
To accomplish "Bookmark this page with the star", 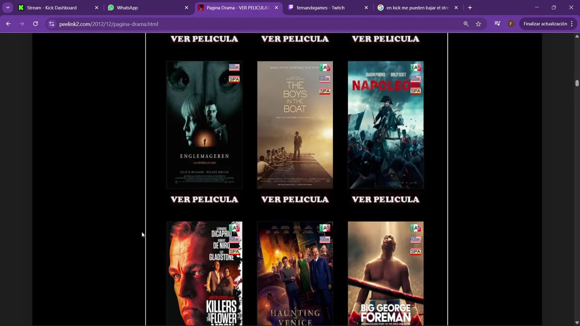I will 478,24.
